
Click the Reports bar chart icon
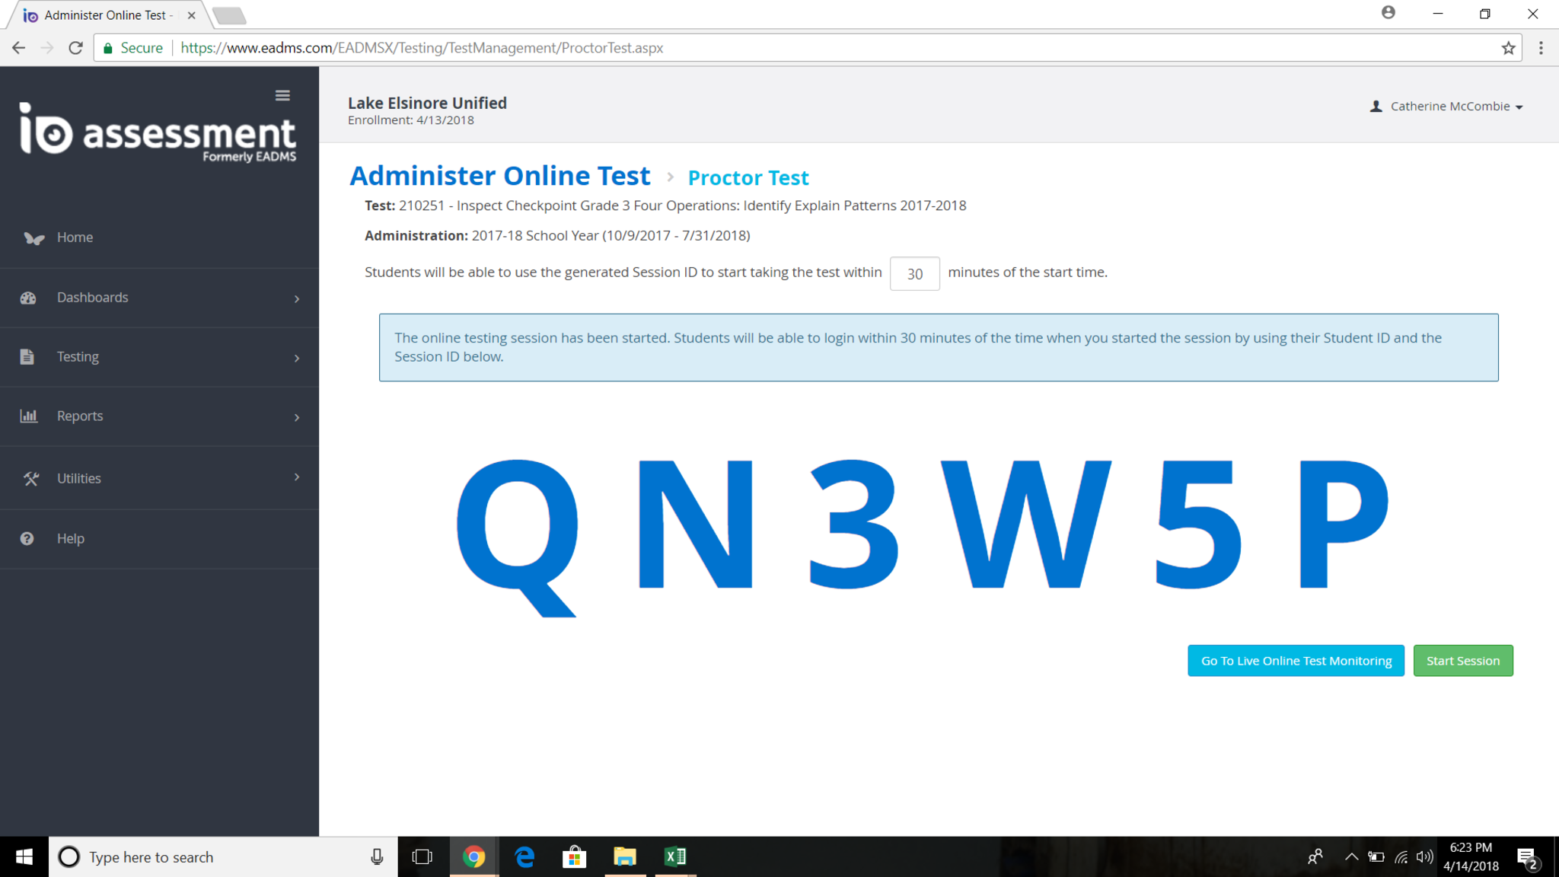point(28,416)
